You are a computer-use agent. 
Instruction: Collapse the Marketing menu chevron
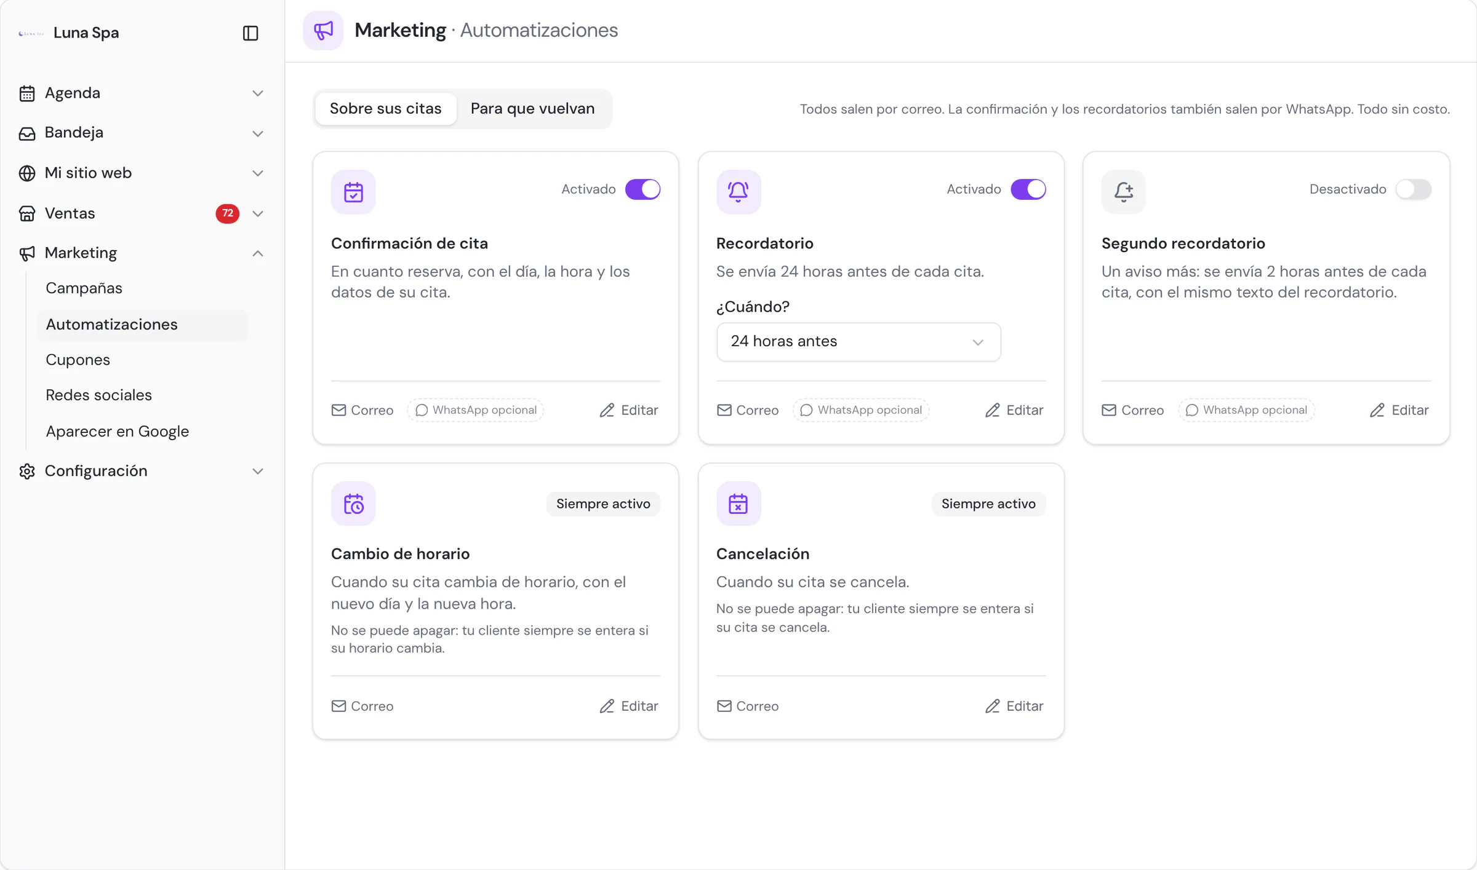click(x=258, y=253)
